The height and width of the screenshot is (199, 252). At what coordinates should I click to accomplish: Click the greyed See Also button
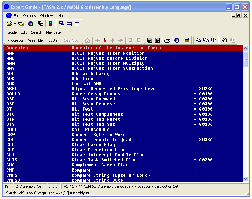click(71, 40)
